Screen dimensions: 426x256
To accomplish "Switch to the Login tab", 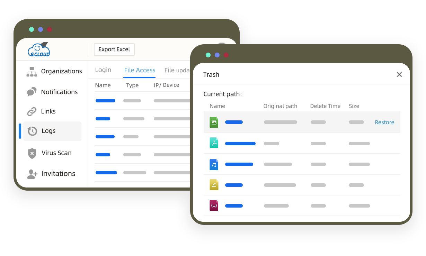I will click(x=103, y=70).
